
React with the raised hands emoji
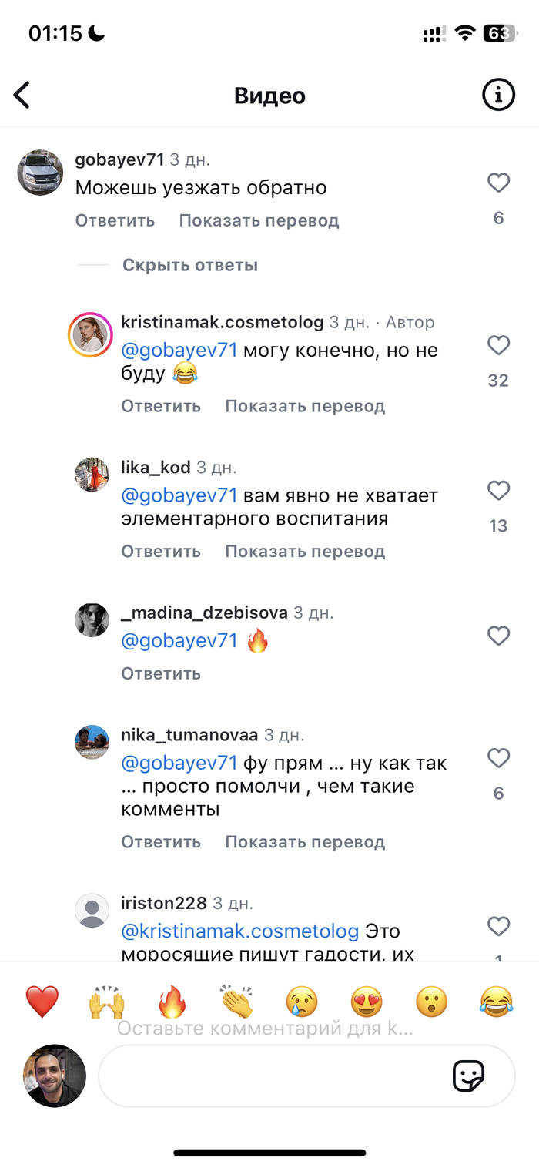pyautogui.click(x=106, y=1002)
